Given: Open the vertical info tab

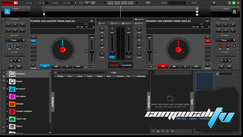Looking at the screenshot, I should (192, 102).
